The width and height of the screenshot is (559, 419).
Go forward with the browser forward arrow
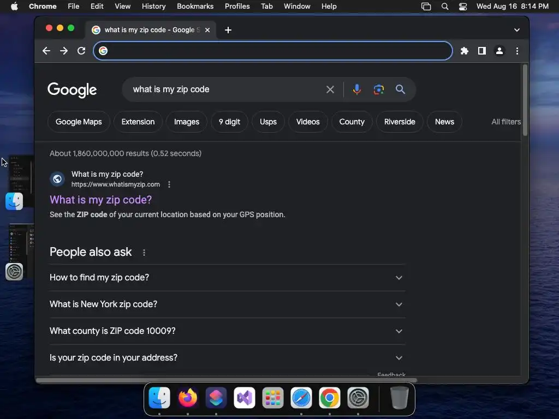pos(64,51)
